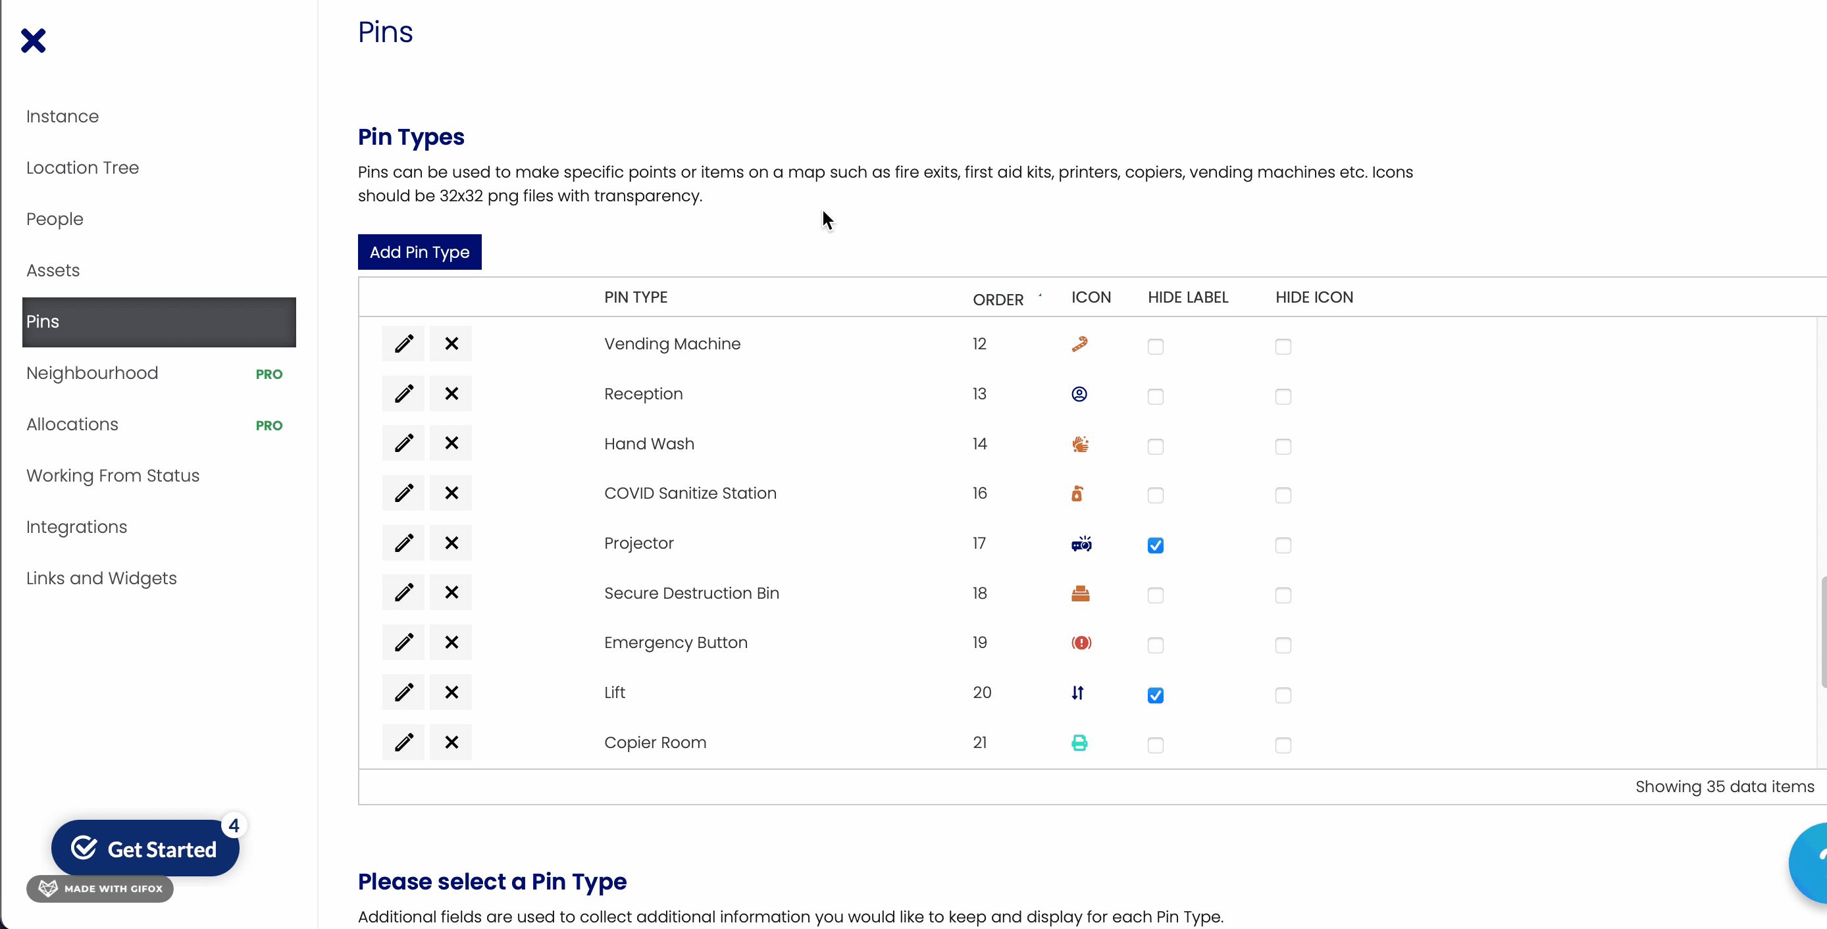Open Links and Widgets section

pos(101,579)
